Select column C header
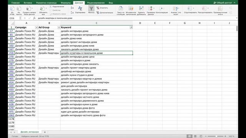 [96, 23]
